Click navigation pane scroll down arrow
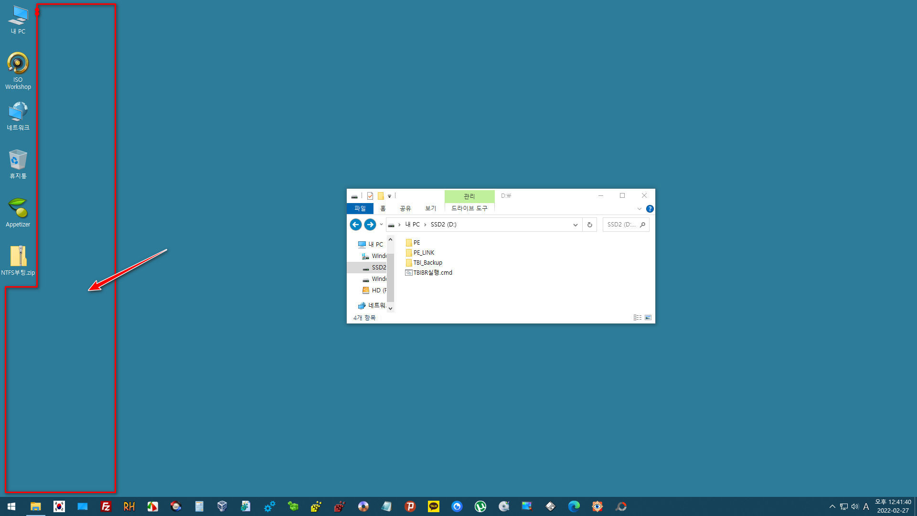The height and width of the screenshot is (516, 917). point(390,308)
